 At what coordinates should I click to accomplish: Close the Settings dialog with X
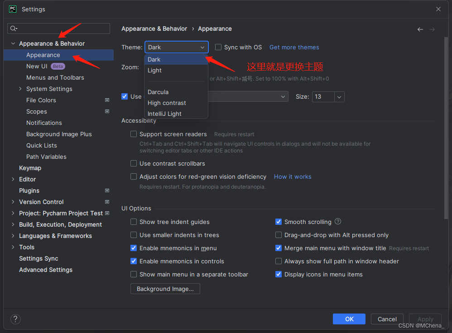coord(438,9)
